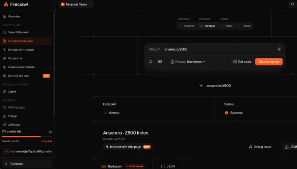This screenshot has width=297, height=169.
Task: Click the credits remaining progress bar
Action: tap(27, 137)
